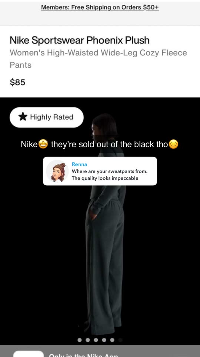Image resolution: width=200 pixels, height=357 pixels.
Task: Tap the star-eyes emoji after Nike
Action: (x=43, y=144)
